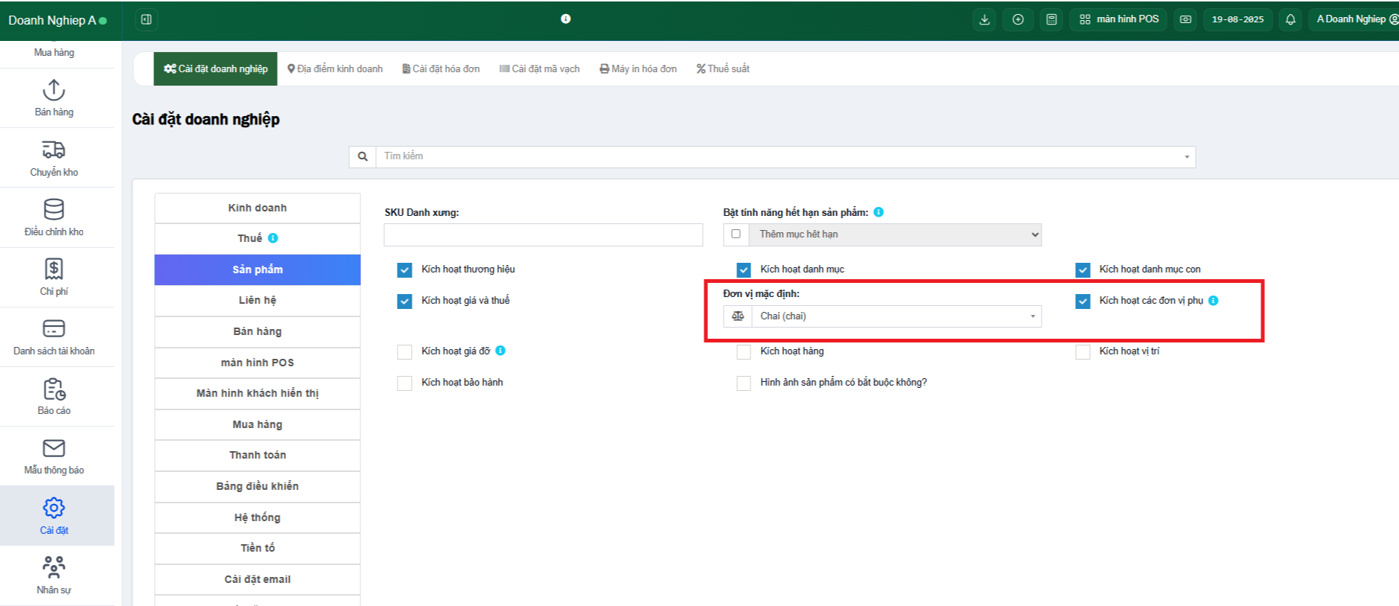Screen dimensions: 1399x606
Task: Select Liên hệ settings section
Action: pos(258,300)
